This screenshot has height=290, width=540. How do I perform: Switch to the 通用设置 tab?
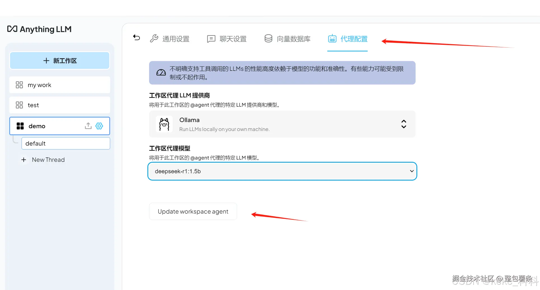tap(176, 39)
